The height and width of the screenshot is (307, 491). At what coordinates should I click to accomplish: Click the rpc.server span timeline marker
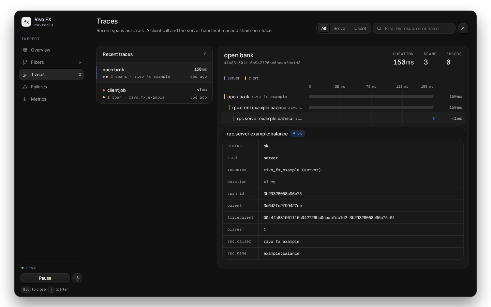click(434, 119)
